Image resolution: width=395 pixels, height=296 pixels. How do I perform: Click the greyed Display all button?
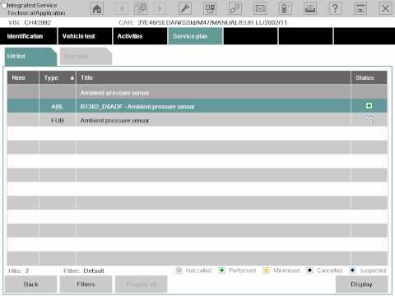141,284
